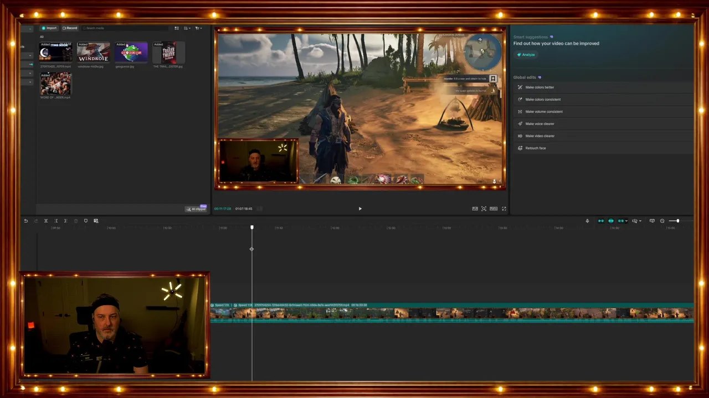Image resolution: width=709 pixels, height=398 pixels.
Task: Toggle the round teal snapping button
Action: (x=611, y=221)
